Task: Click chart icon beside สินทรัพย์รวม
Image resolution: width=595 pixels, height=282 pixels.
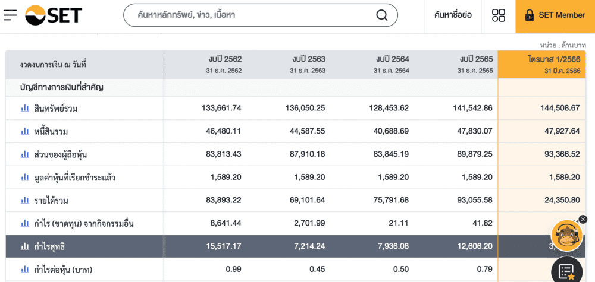Action: click(25, 108)
